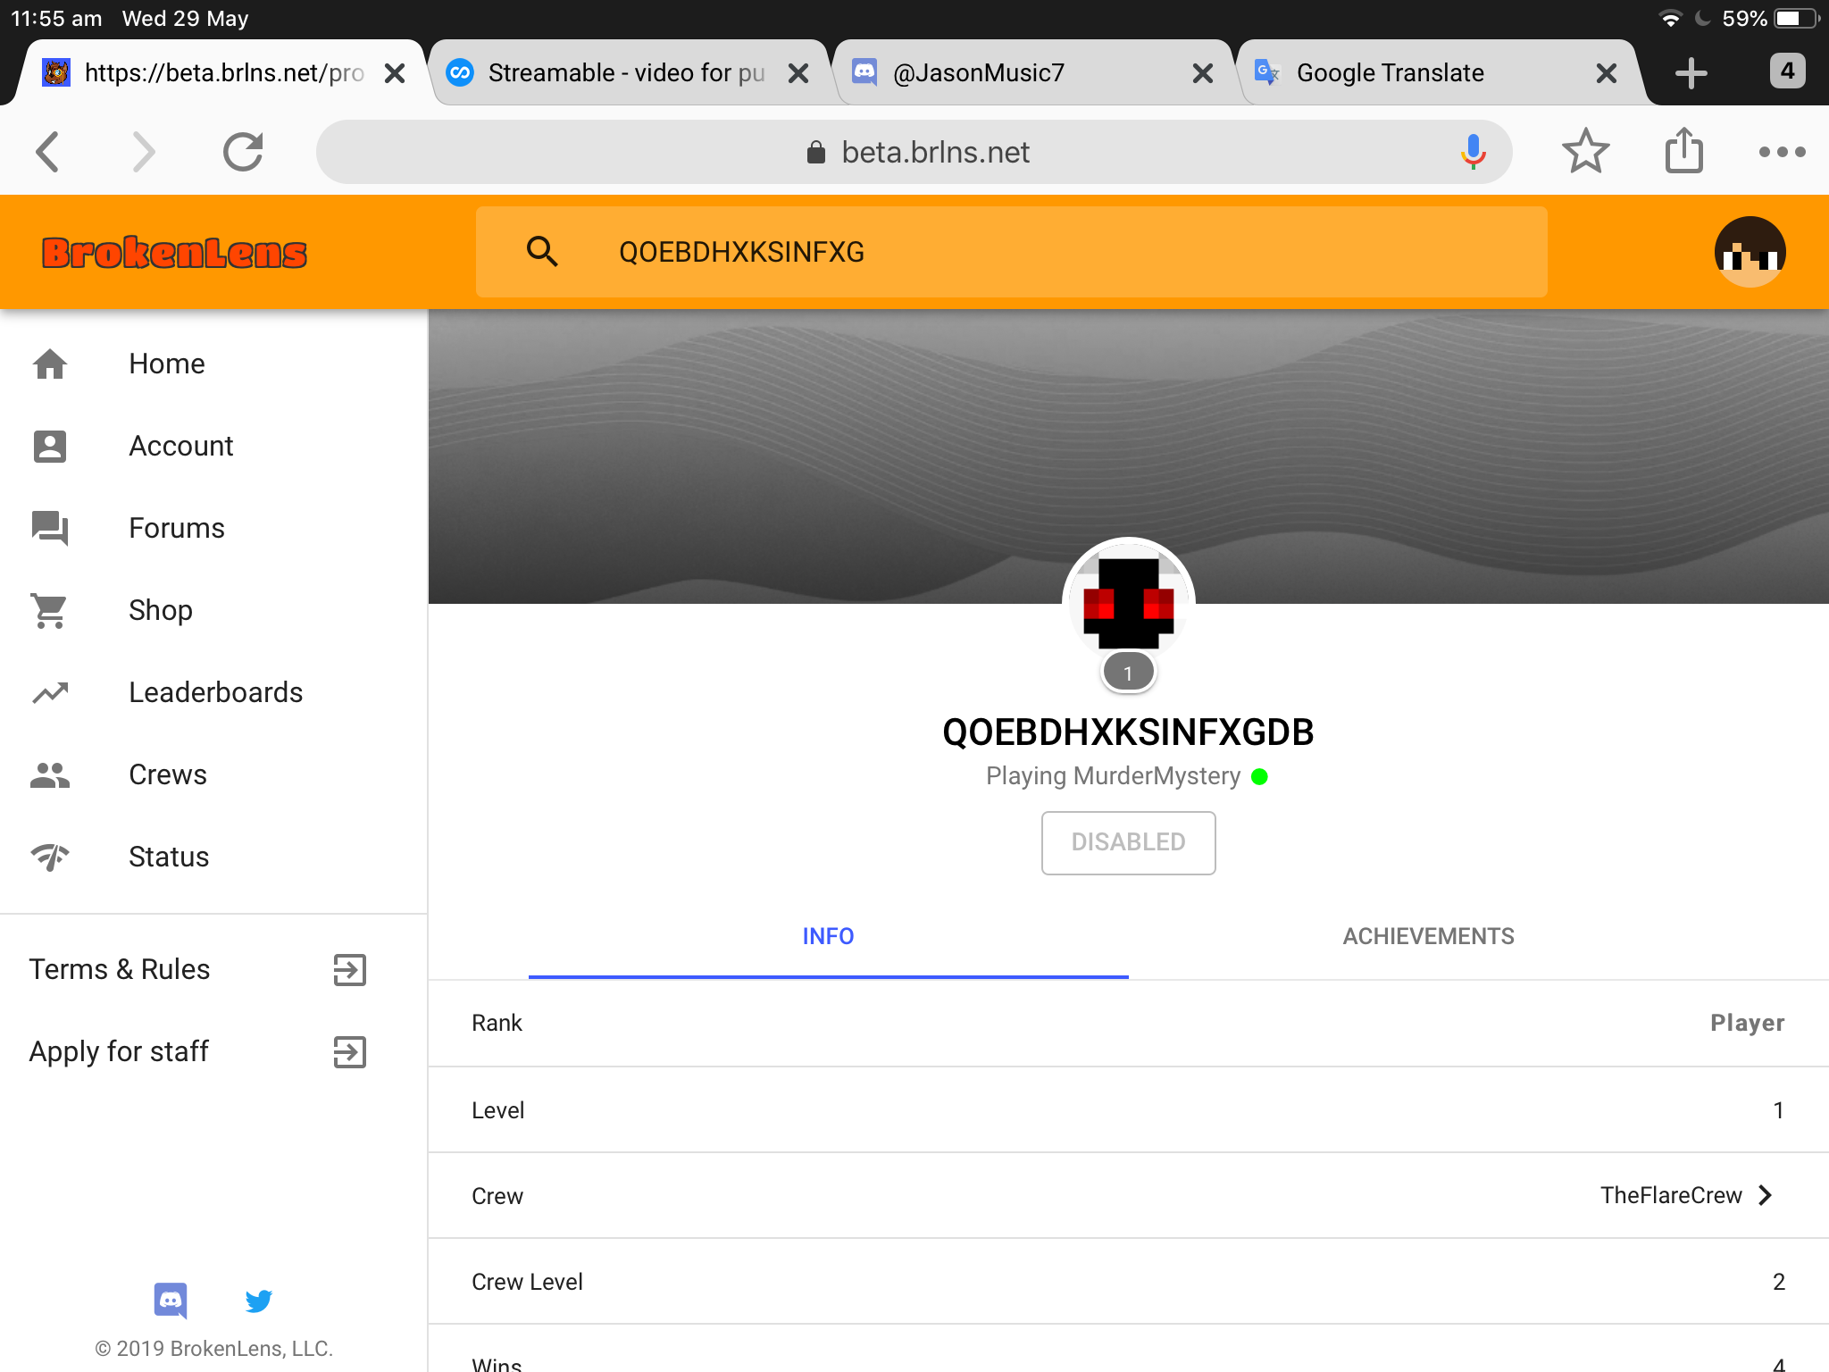Click the BrokenLens logo
The width and height of the screenshot is (1829, 1372).
point(175,253)
